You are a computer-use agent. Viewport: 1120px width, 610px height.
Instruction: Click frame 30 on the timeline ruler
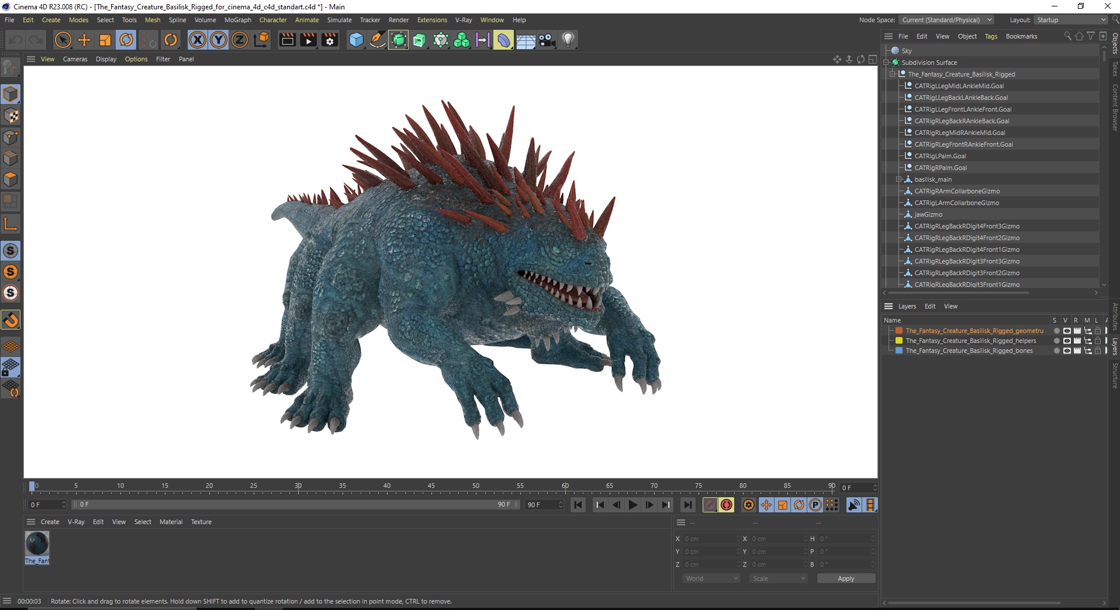point(298,486)
